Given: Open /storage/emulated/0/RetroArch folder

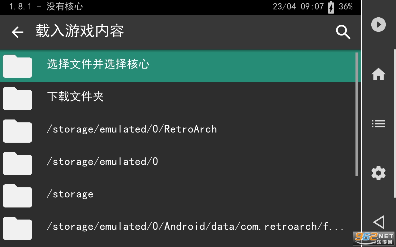Looking at the screenshot, I should pyautogui.click(x=132, y=129).
